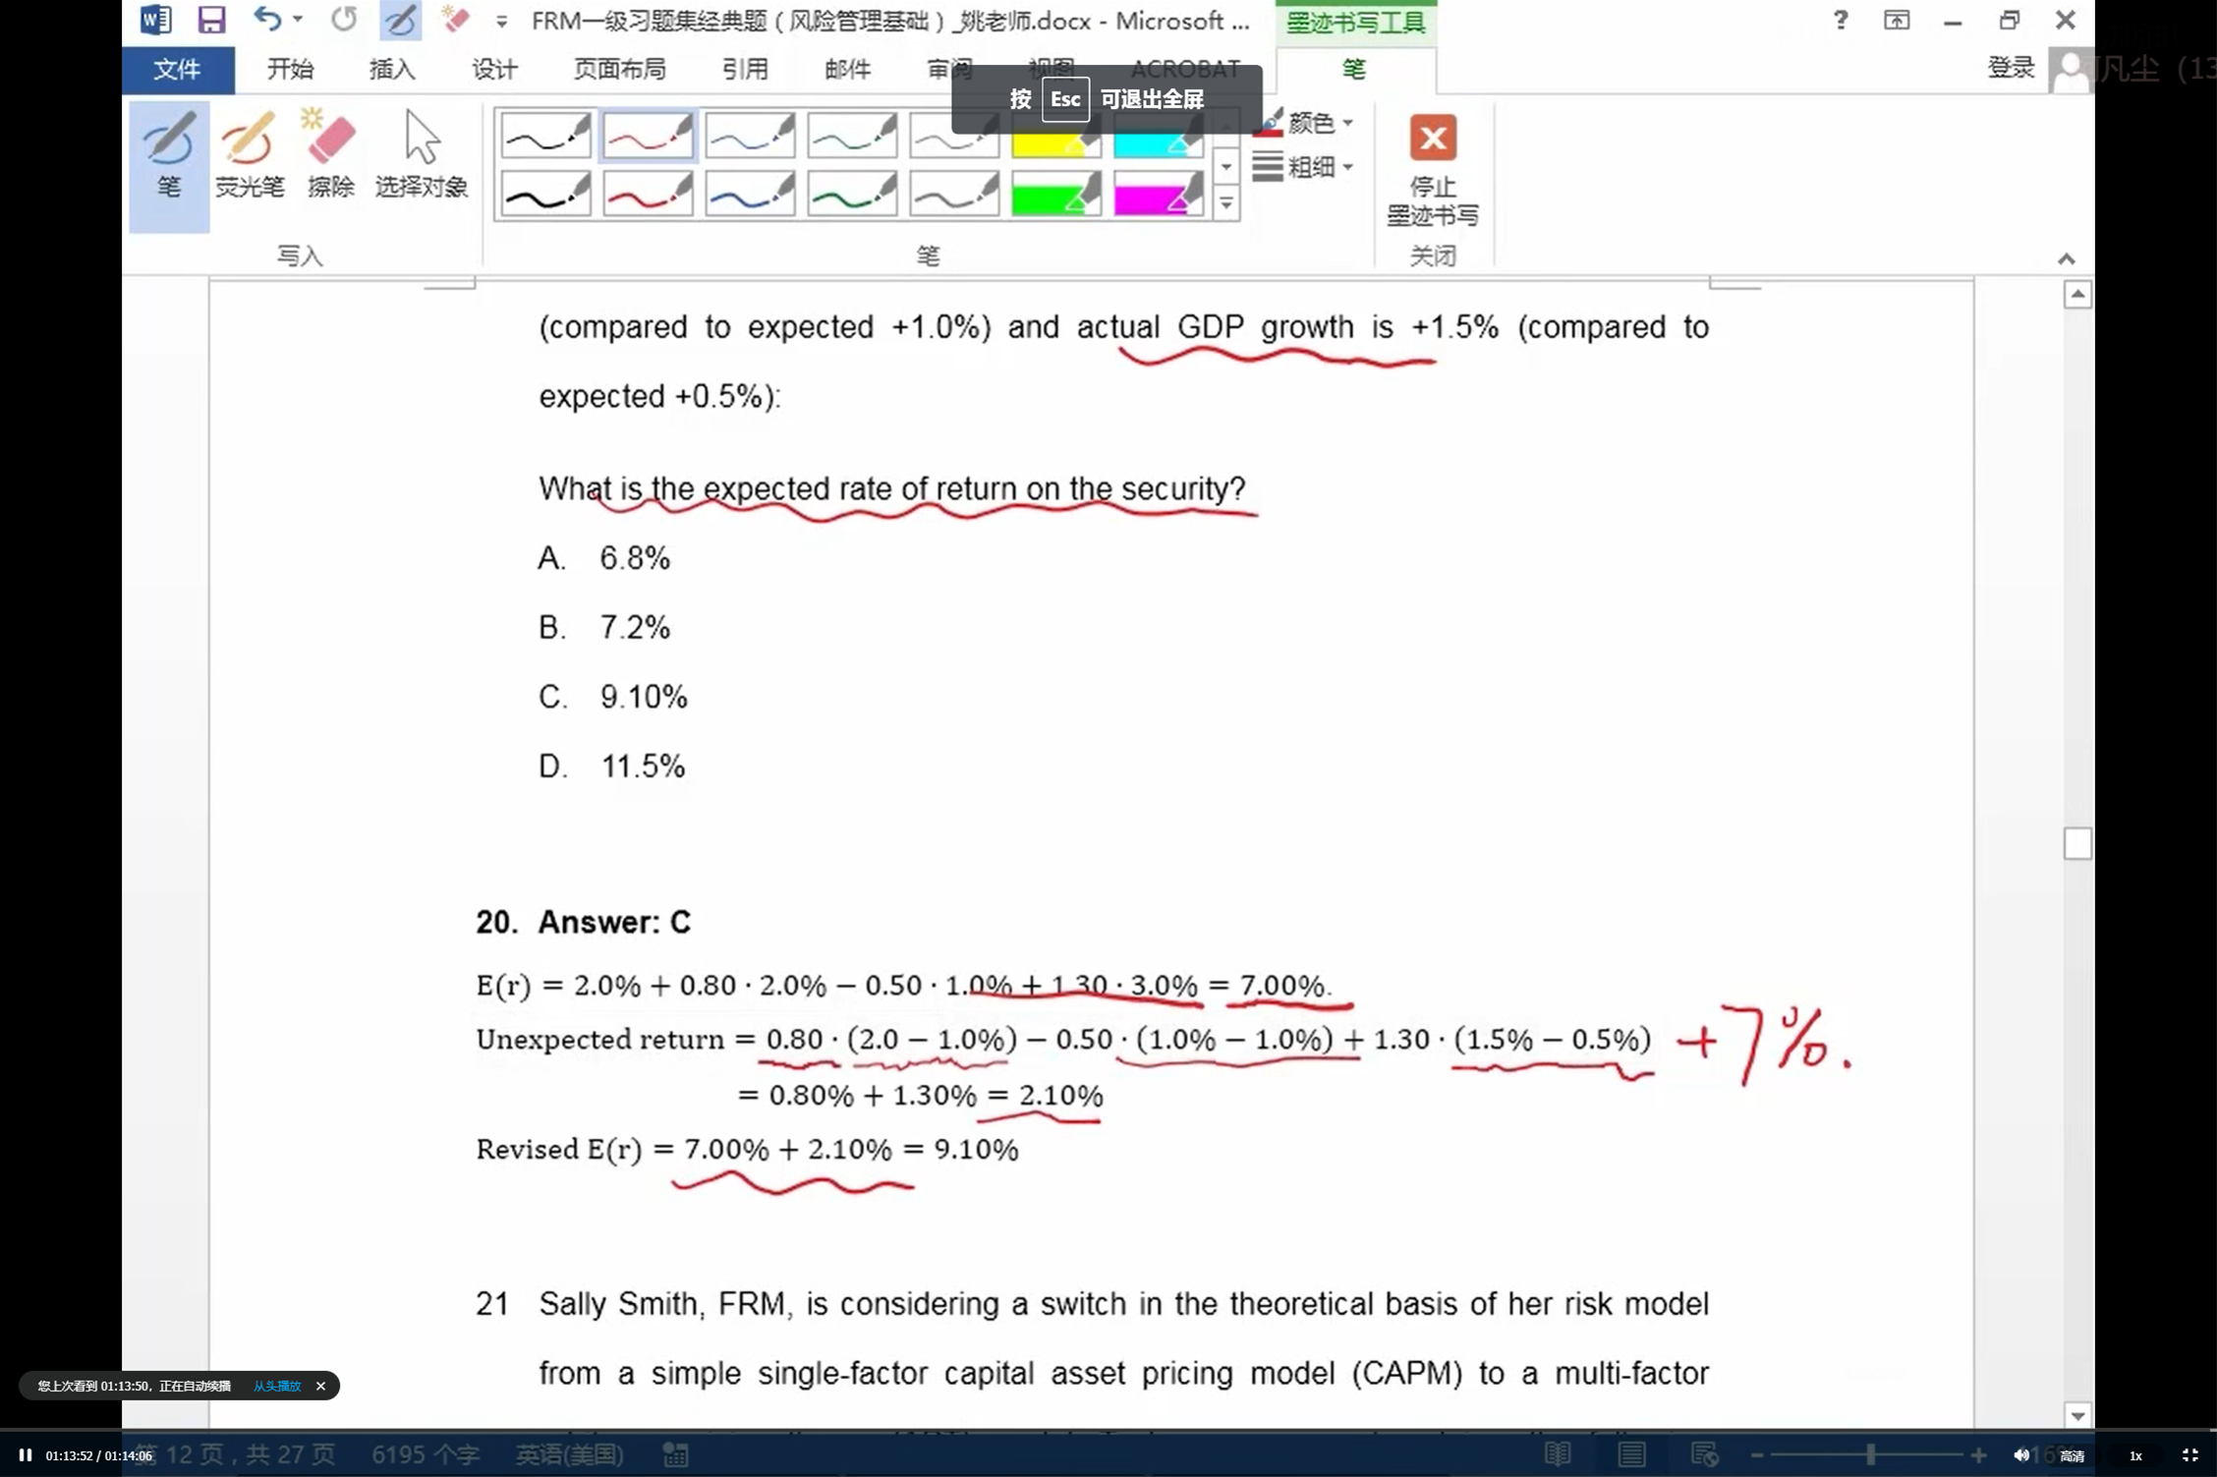Switch to the 邮件 mailings tab
The width and height of the screenshot is (2217, 1477).
pyautogui.click(x=847, y=70)
